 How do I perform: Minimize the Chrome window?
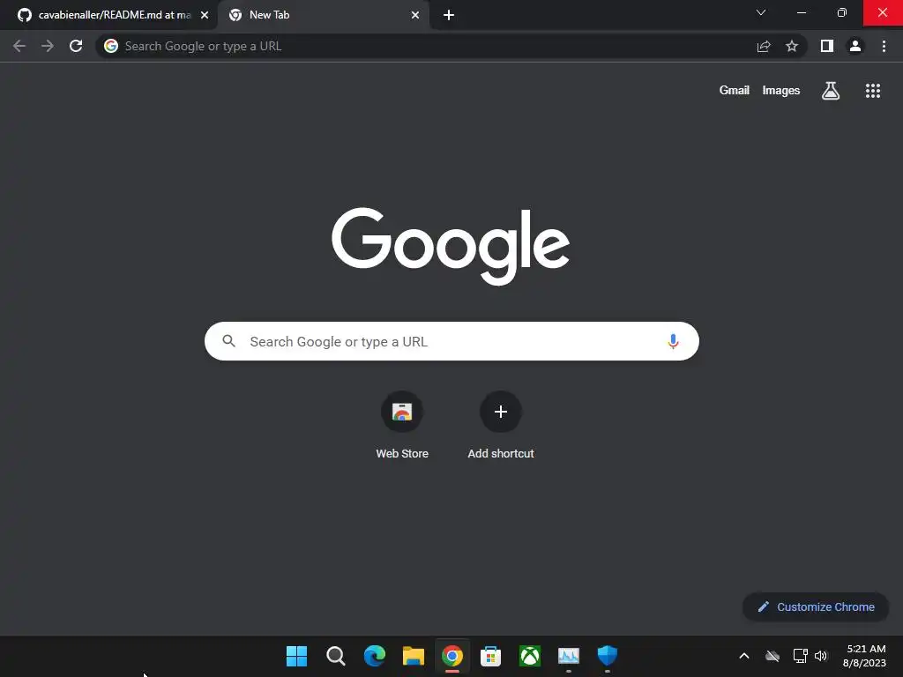801,12
